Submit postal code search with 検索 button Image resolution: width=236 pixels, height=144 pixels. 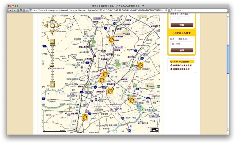(x=182, y=25)
